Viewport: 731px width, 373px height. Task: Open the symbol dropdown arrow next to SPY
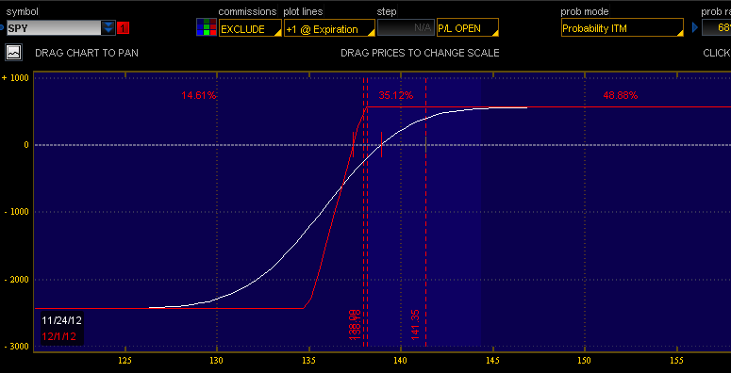(108, 28)
